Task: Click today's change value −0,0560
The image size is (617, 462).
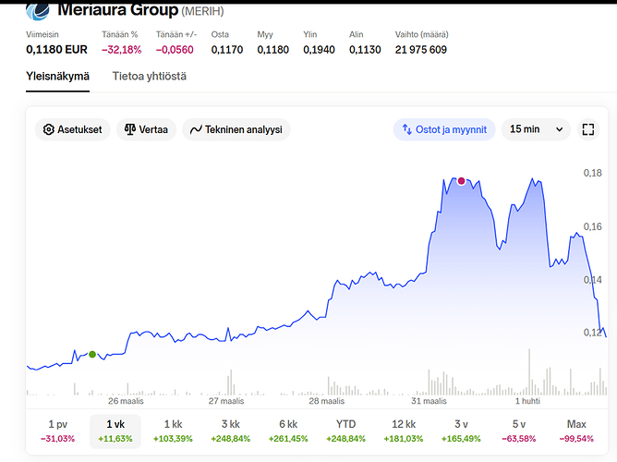Action: point(175,50)
